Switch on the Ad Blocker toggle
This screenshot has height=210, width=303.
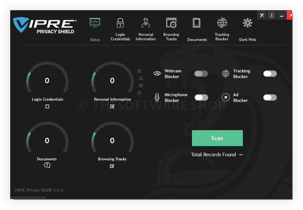point(270,97)
